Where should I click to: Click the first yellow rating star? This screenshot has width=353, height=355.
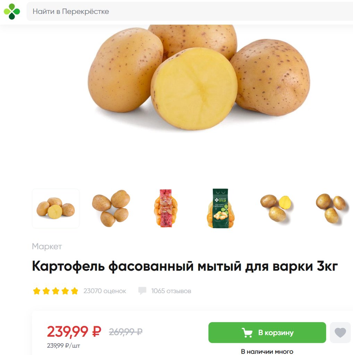(x=37, y=291)
